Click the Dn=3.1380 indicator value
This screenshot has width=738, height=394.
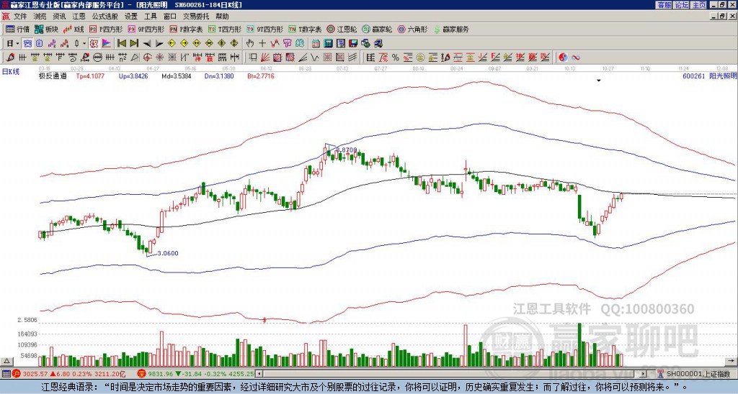tap(219, 76)
